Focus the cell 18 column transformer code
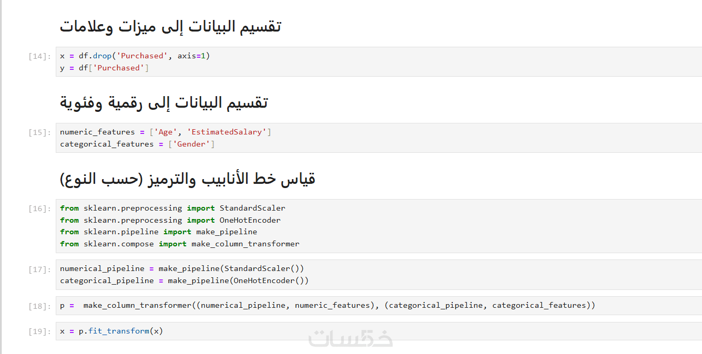702x354 pixels. click(x=328, y=305)
